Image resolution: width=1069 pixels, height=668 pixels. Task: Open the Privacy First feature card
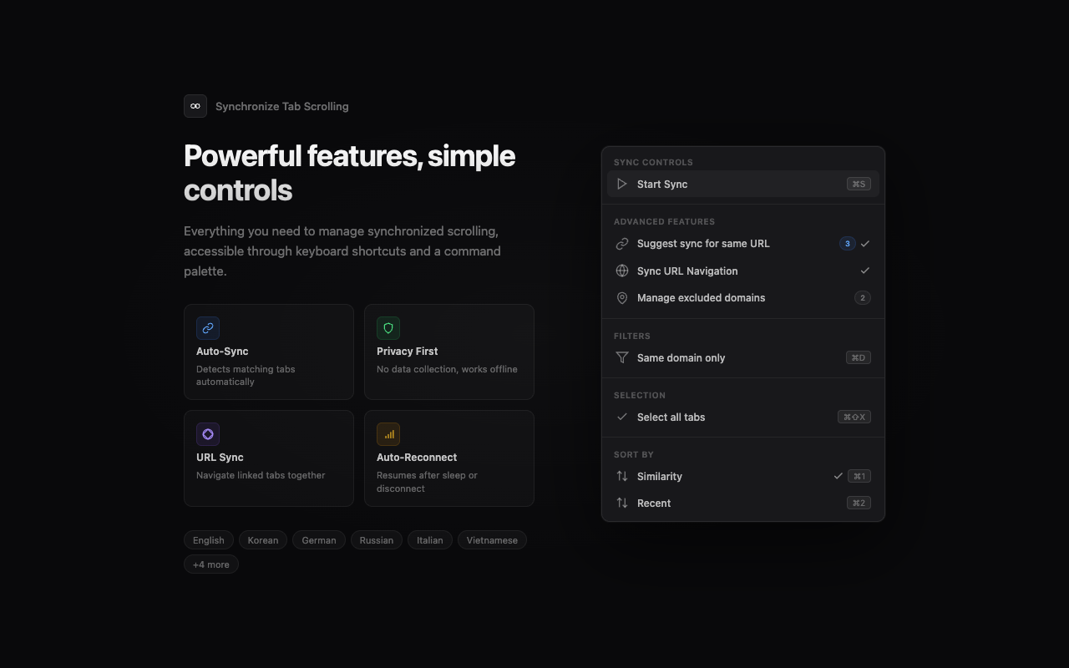(x=449, y=352)
